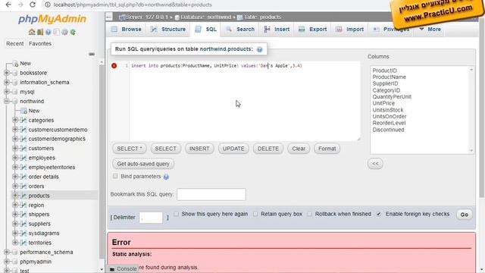Screen dimensions: 485x273
Task: Click the products table icon
Action: click(x=23, y=196)
